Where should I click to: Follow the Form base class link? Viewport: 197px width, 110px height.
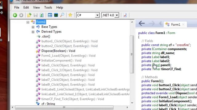(171, 33)
